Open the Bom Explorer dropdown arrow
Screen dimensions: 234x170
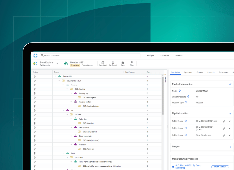57,64
